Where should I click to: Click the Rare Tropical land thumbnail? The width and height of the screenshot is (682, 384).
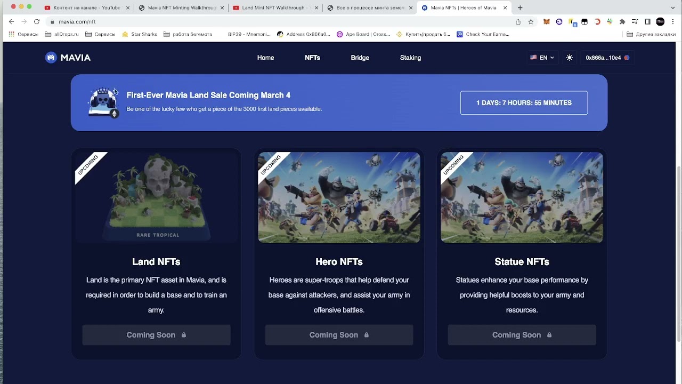[x=156, y=197]
